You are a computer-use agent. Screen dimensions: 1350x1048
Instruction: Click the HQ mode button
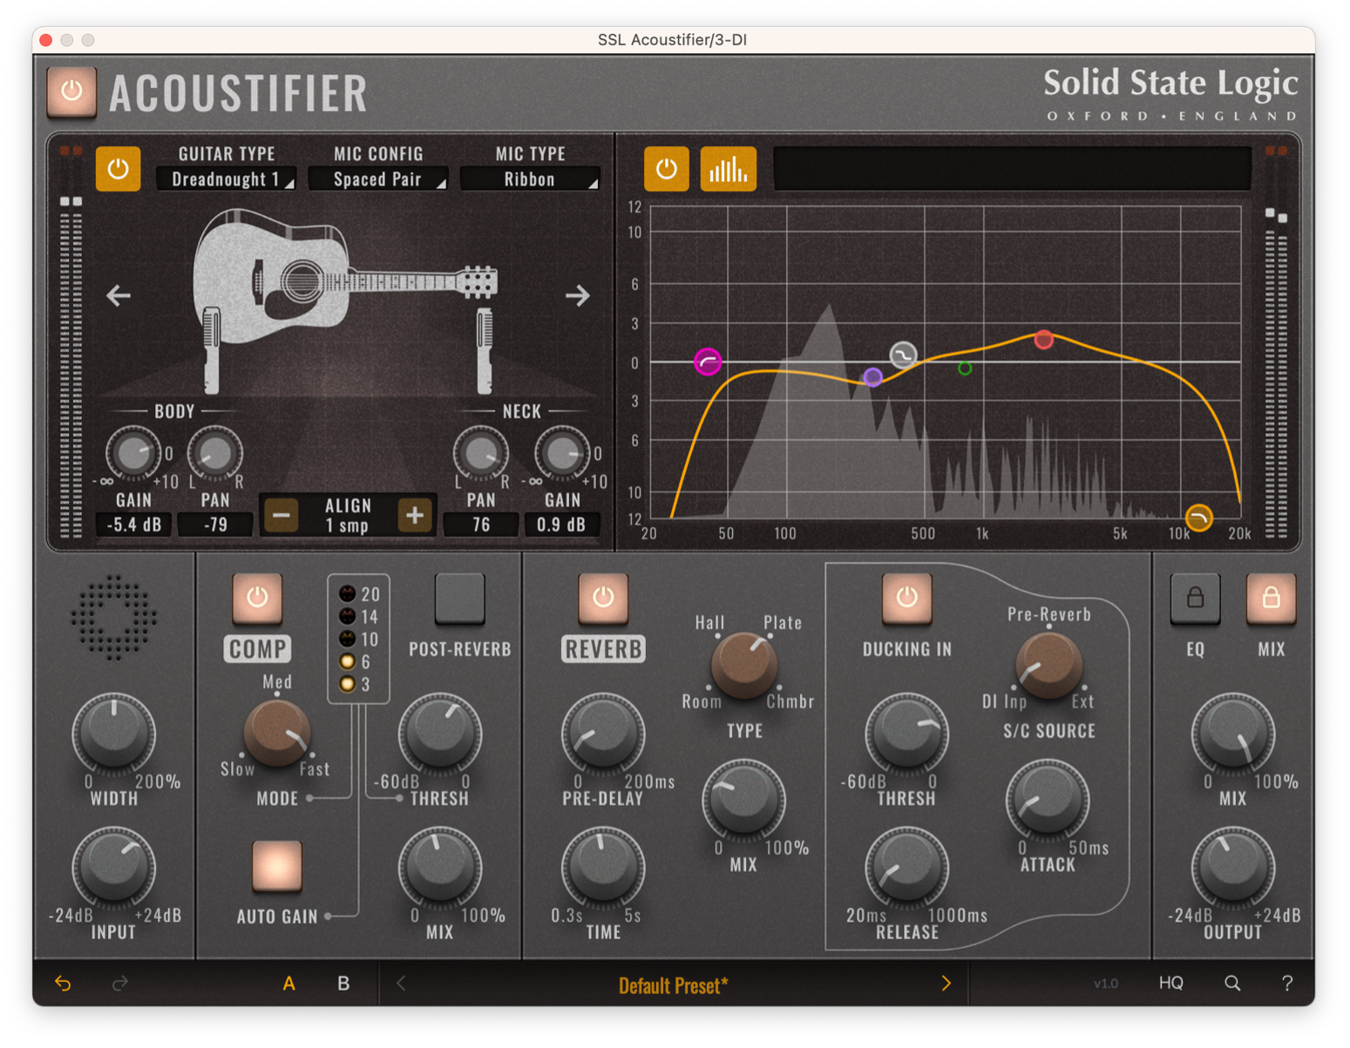tap(1170, 984)
